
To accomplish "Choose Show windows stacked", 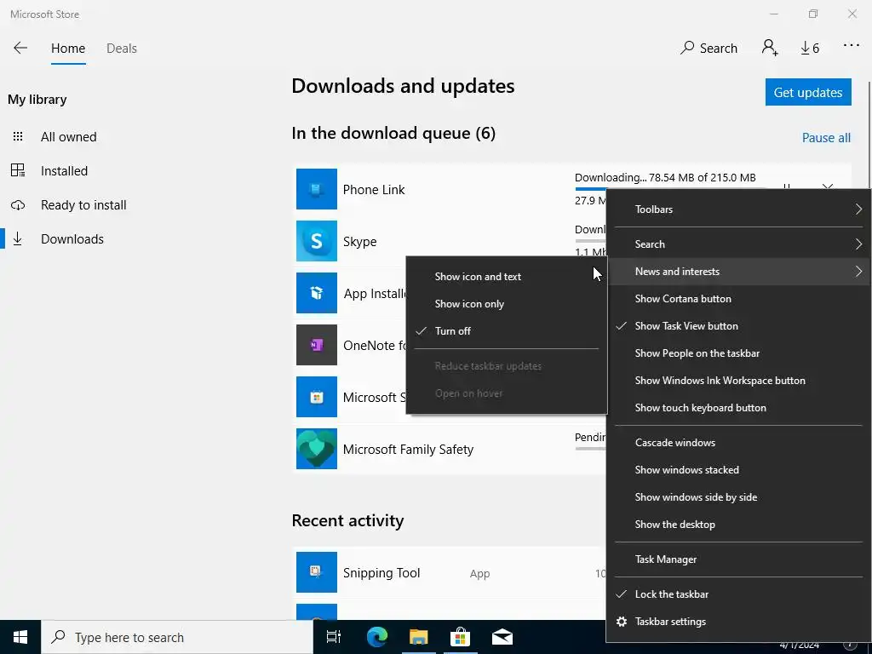I will [738, 470].
